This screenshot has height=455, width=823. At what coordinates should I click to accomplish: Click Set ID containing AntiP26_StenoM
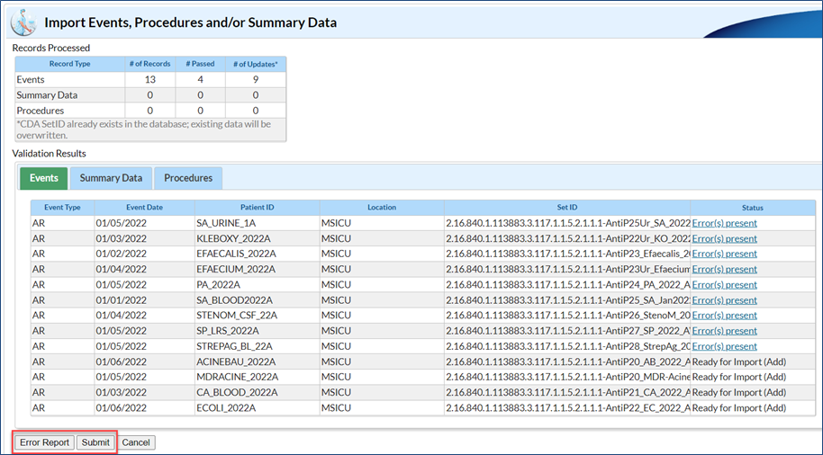[x=568, y=315]
